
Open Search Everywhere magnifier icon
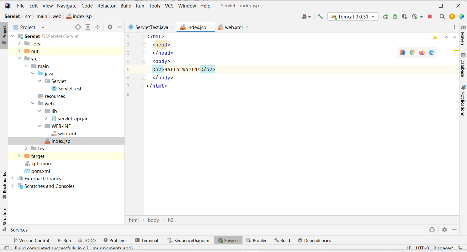tap(442, 16)
